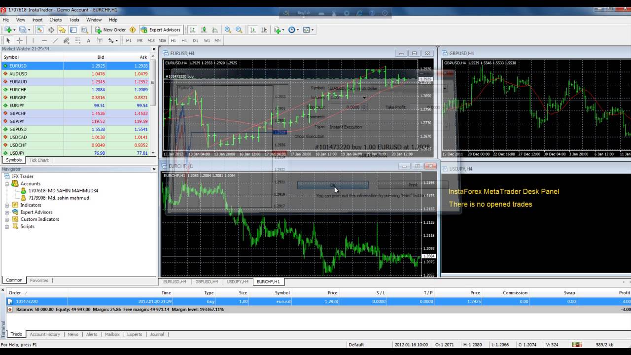Select the arrow cursor tool
631x355 pixels.
[8, 40]
